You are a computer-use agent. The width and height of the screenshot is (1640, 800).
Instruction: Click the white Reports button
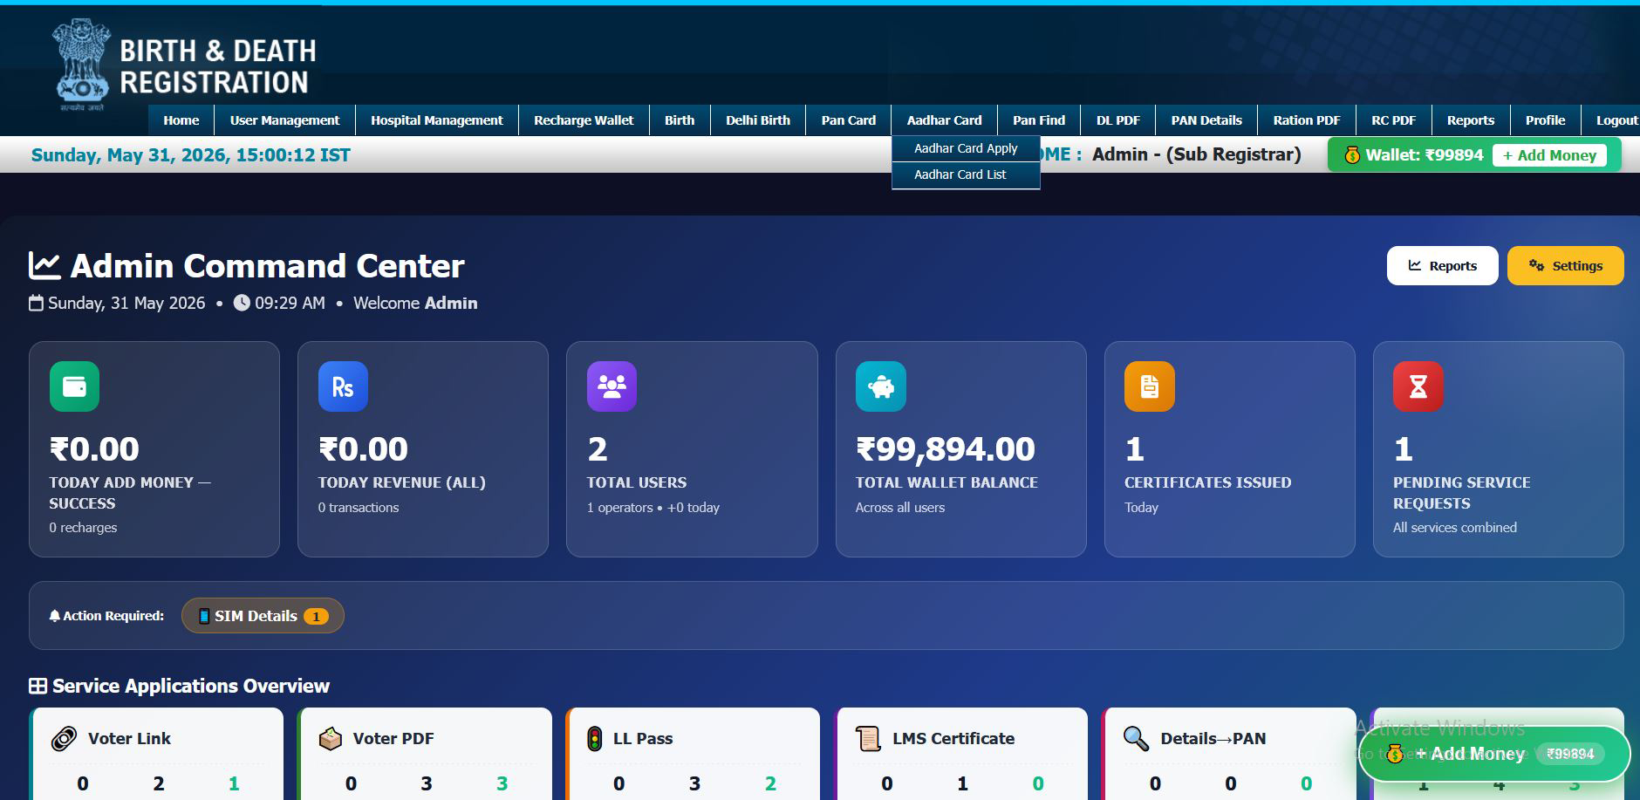coord(1442,265)
